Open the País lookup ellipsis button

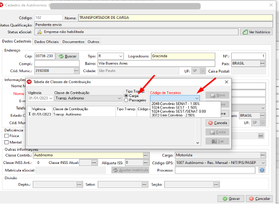click(262, 63)
